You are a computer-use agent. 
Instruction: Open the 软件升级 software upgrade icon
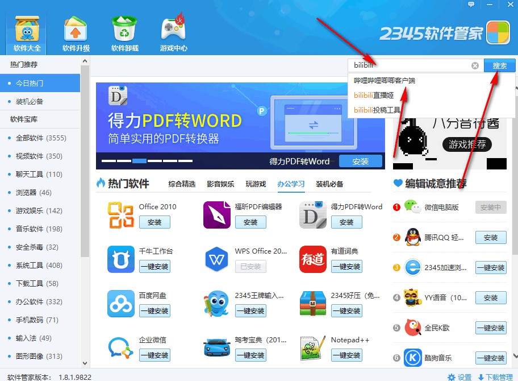pos(76,34)
